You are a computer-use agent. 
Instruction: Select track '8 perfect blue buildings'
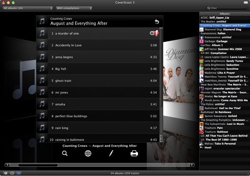point(98,116)
